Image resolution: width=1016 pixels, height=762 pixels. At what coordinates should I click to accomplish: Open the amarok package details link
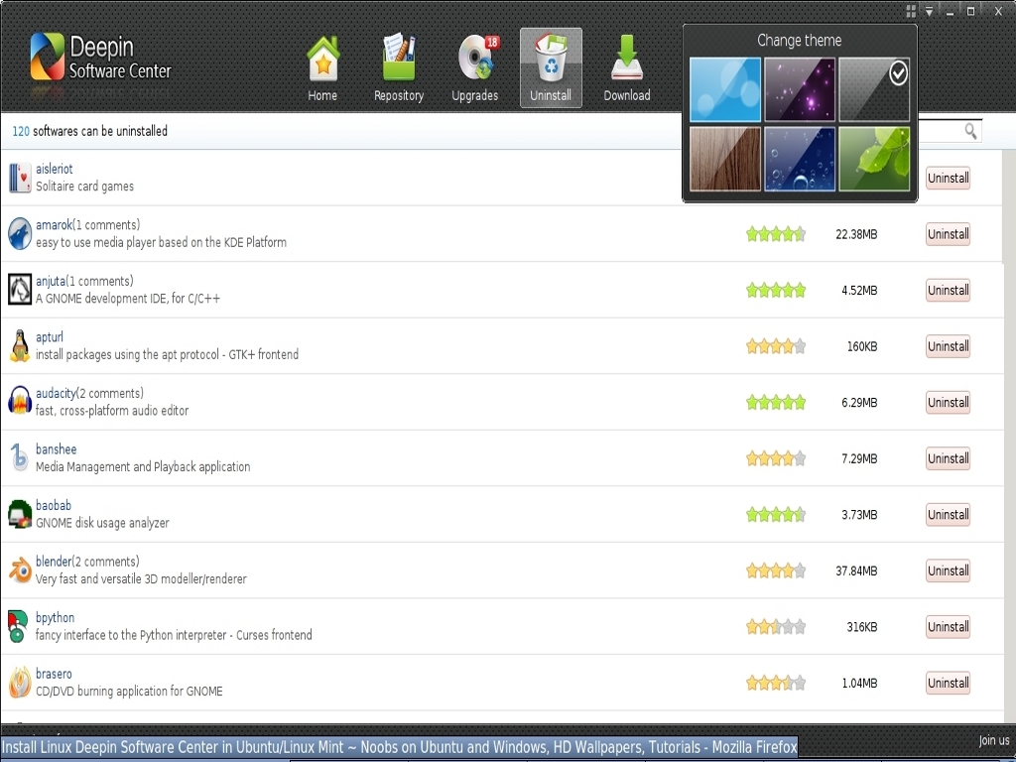[x=54, y=225]
